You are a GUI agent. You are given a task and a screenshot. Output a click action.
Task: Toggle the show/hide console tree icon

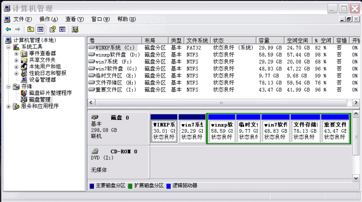pyautogui.click(x=40, y=29)
